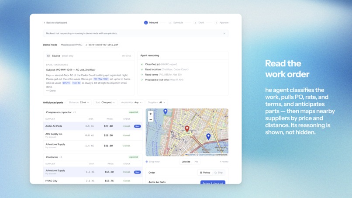Click the Contactor heading

(52, 157)
